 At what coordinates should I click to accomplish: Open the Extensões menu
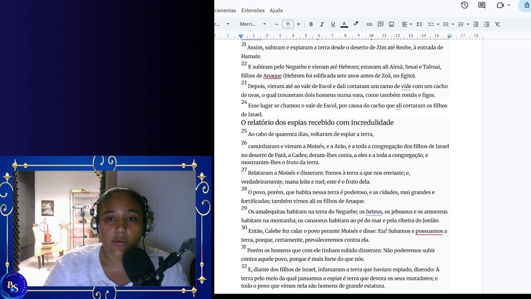pyautogui.click(x=253, y=10)
